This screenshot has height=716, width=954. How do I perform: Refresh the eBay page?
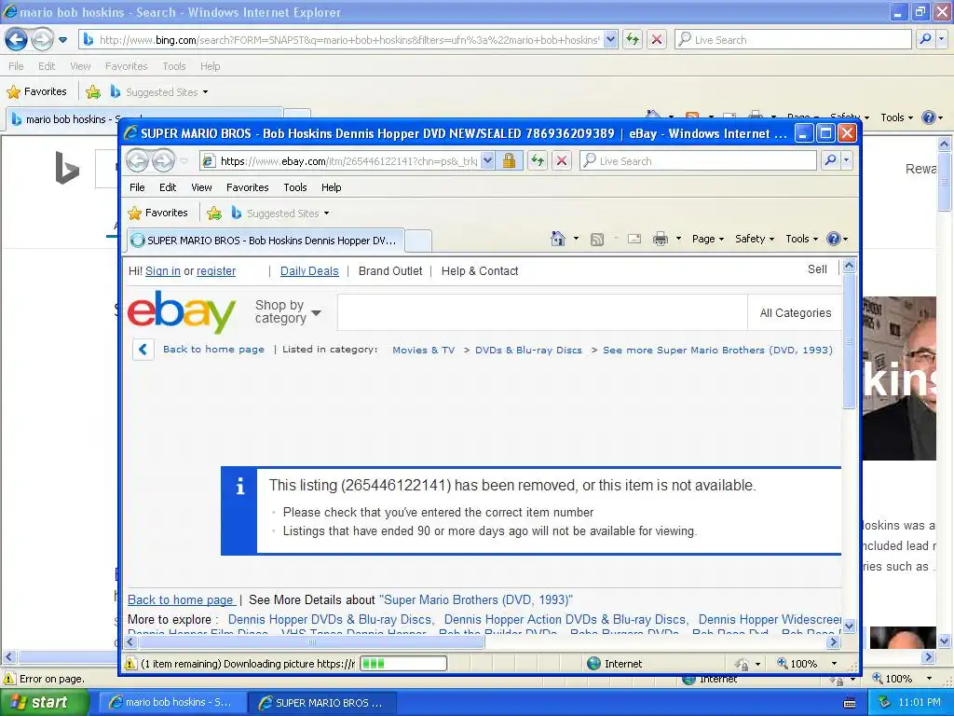(x=538, y=160)
